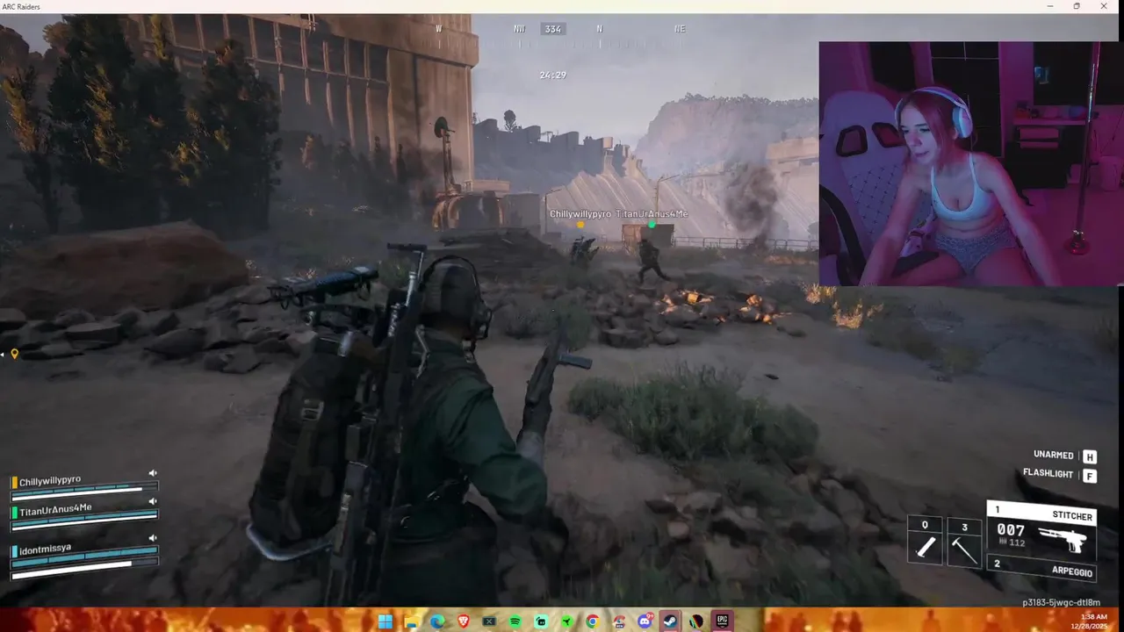Select the Stitcher pistol weapon icon
This screenshot has height=632, width=1124.
(x=1063, y=538)
